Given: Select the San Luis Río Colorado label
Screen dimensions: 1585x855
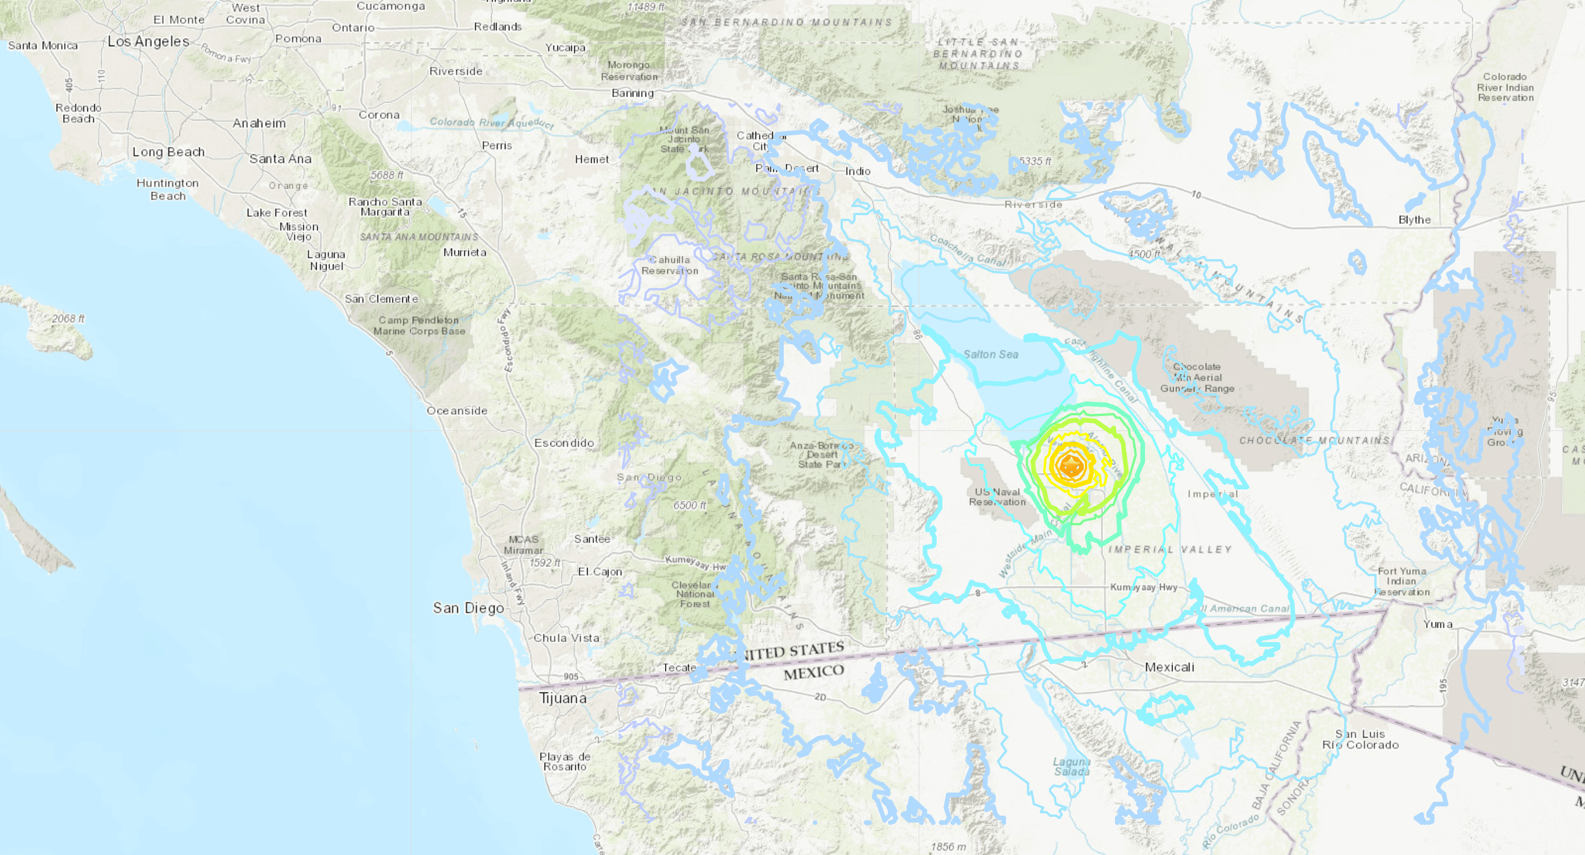Looking at the screenshot, I should click(x=1360, y=739).
